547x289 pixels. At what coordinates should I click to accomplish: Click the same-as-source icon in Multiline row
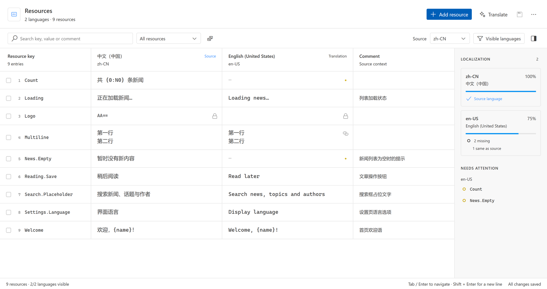(346, 134)
